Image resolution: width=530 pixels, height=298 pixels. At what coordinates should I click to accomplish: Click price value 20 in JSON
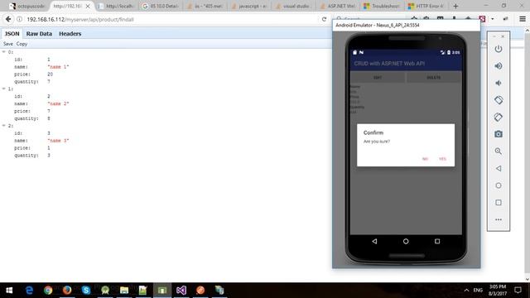(x=50, y=74)
